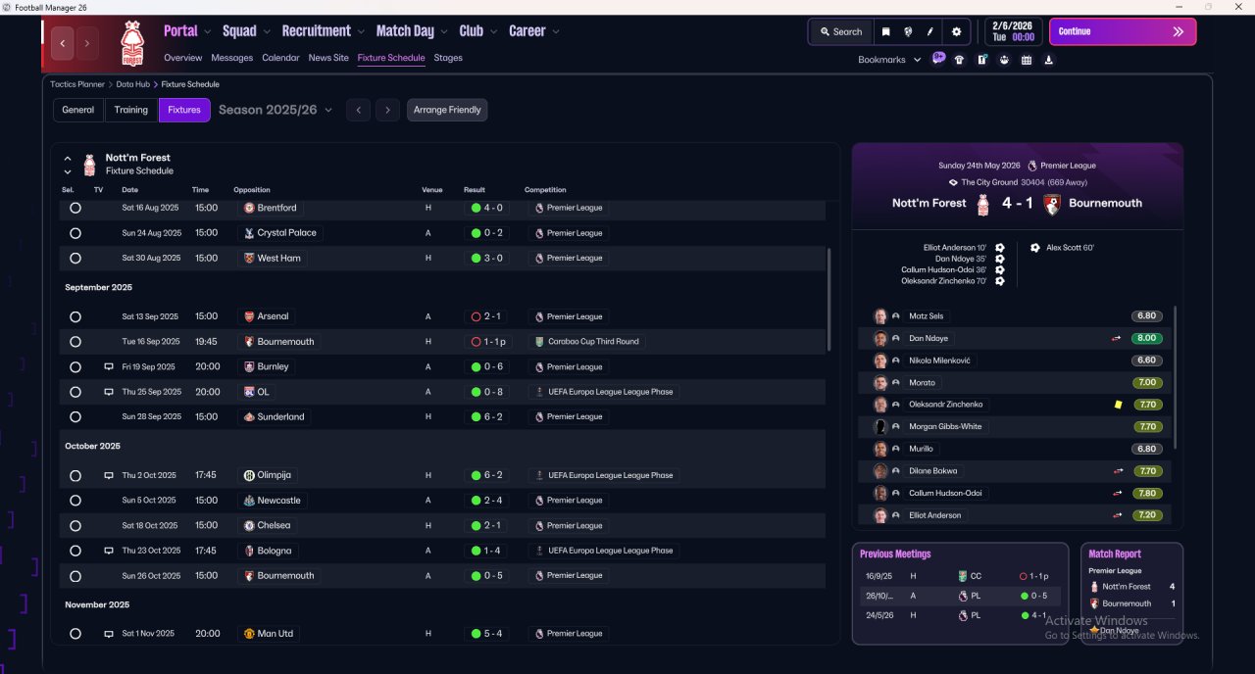Image resolution: width=1255 pixels, height=674 pixels.
Task: Expand the Bookmarks dropdown
Action: coord(889,60)
